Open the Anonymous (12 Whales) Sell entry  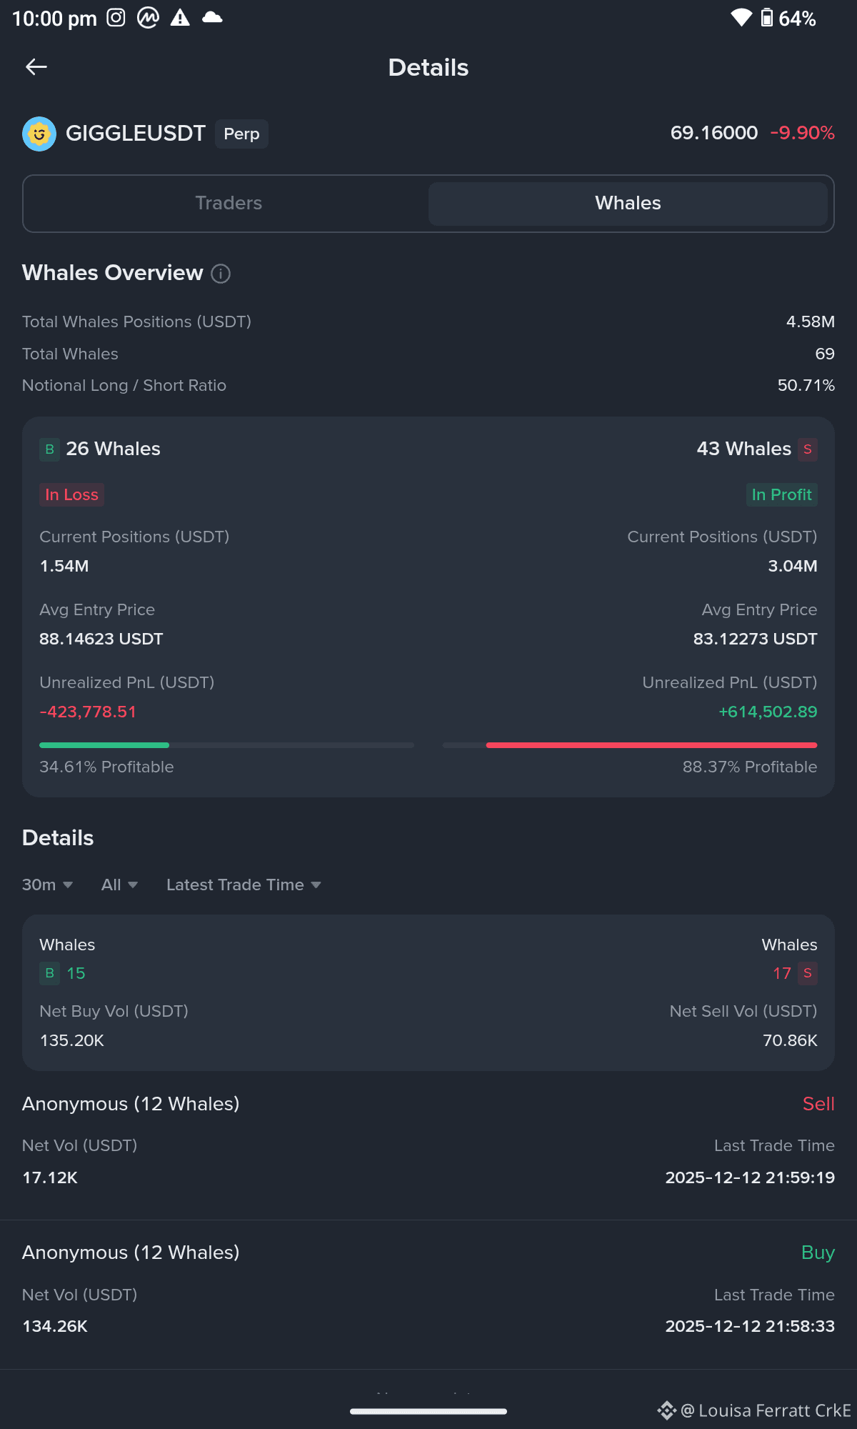pyautogui.click(x=428, y=1140)
